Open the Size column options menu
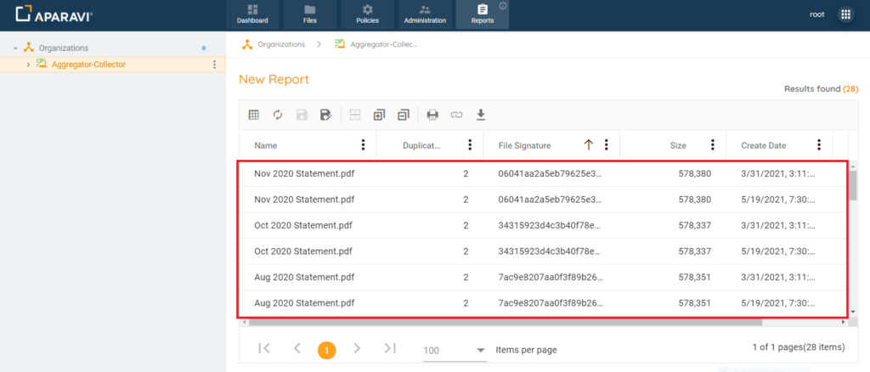 tap(712, 145)
